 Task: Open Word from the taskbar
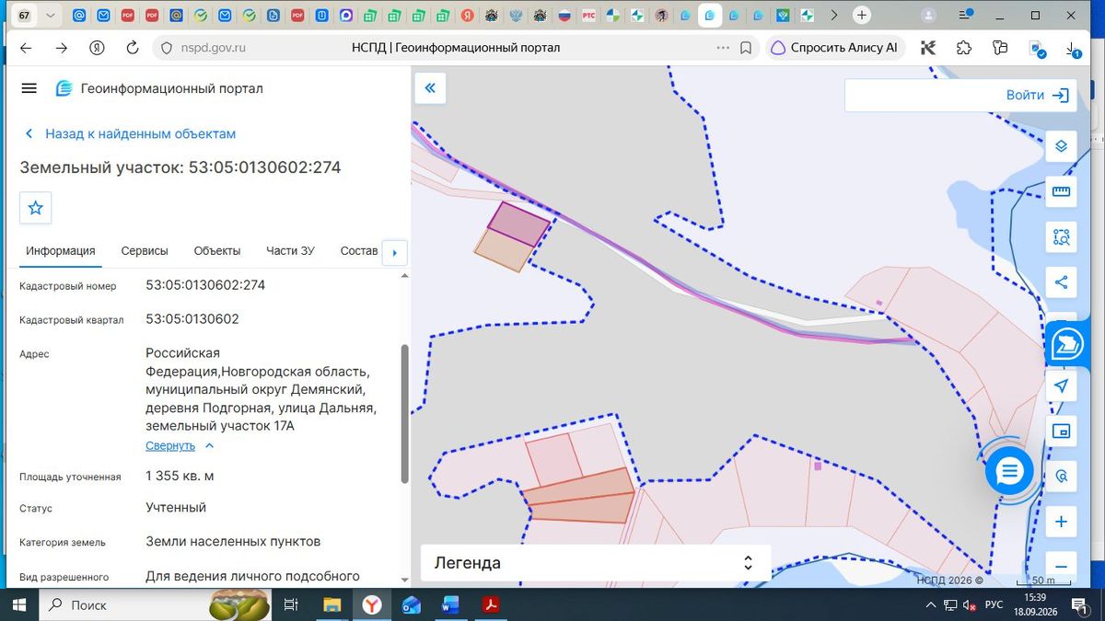coord(451,604)
